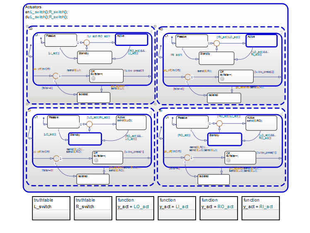Screen dimensions: 310x233
Task: Click the junction between Passive and Active in LO
Action: [87, 43]
